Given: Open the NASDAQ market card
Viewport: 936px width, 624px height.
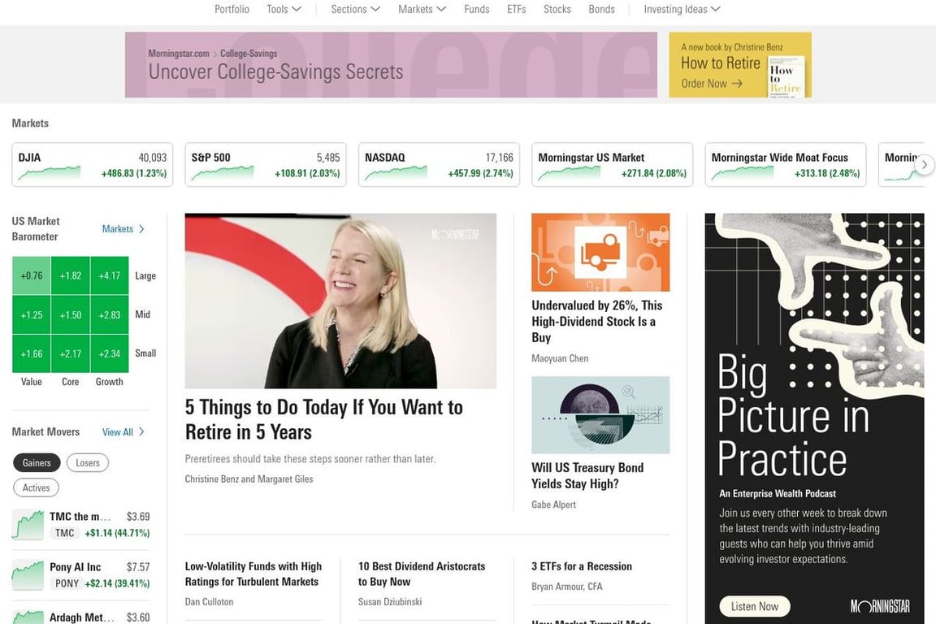Looking at the screenshot, I should (x=439, y=165).
